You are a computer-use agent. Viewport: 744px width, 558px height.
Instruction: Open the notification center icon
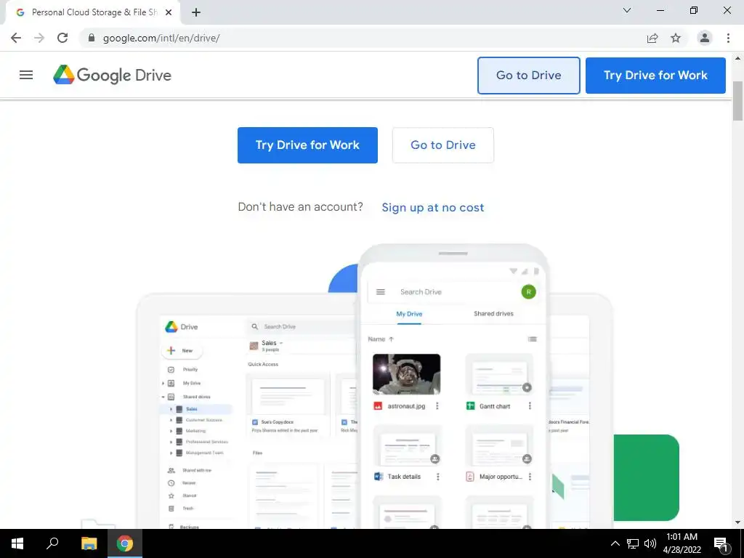(721, 543)
